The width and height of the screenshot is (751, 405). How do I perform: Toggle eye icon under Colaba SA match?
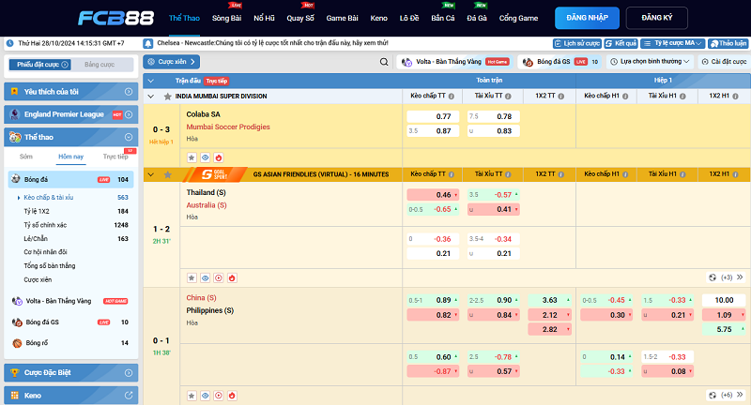pos(205,157)
